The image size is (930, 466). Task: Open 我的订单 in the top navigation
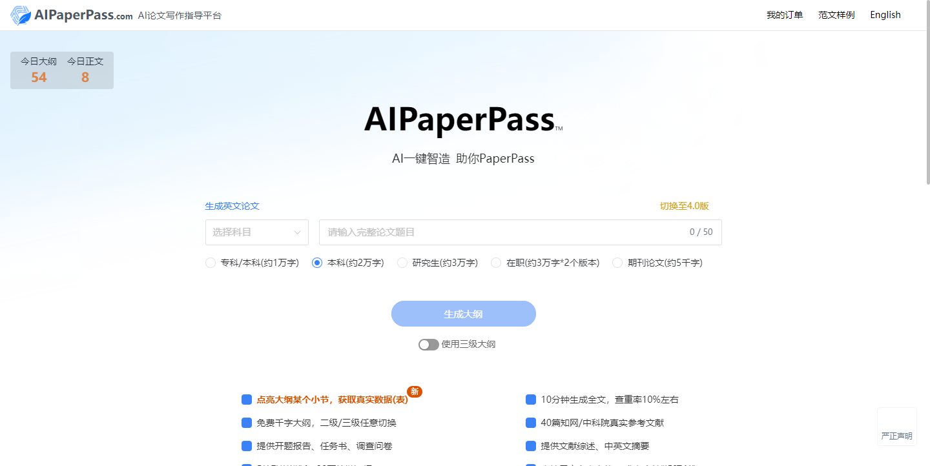[785, 15]
